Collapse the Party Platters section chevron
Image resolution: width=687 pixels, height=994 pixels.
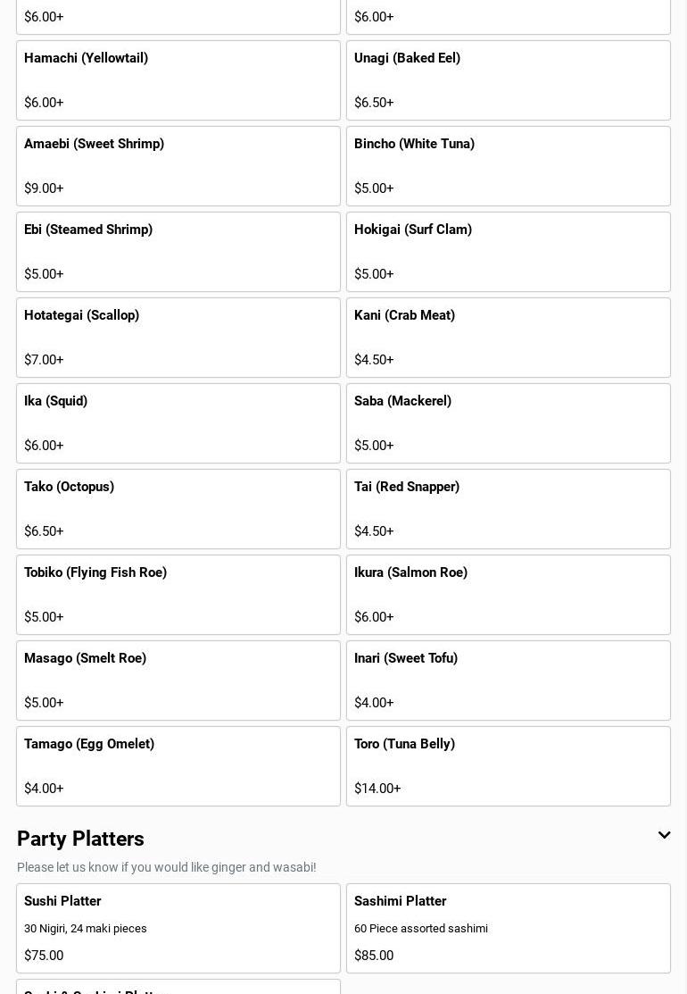(664, 836)
